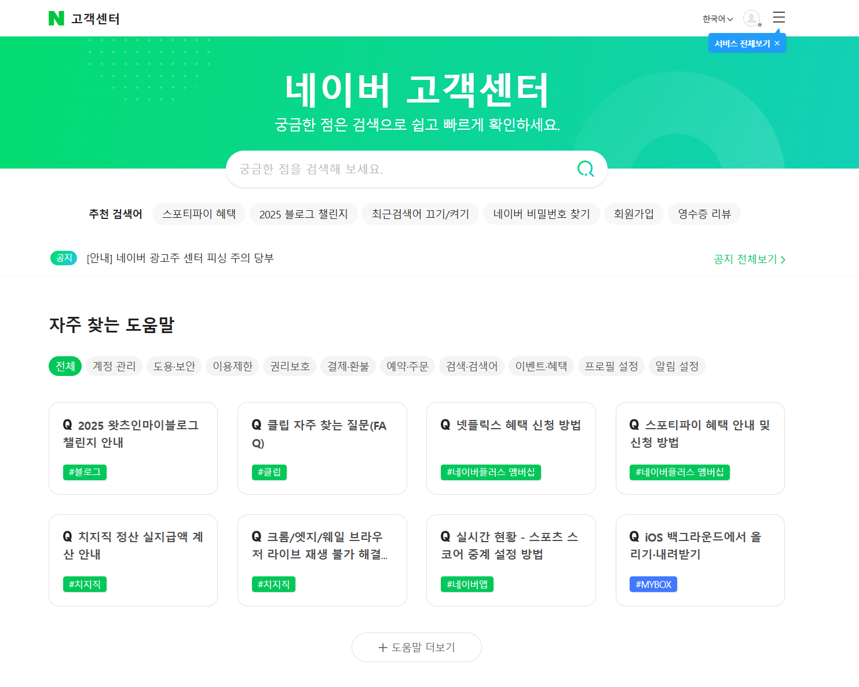
Task: Click the 자주 찾는 도움말 heading
Action: coord(112,325)
